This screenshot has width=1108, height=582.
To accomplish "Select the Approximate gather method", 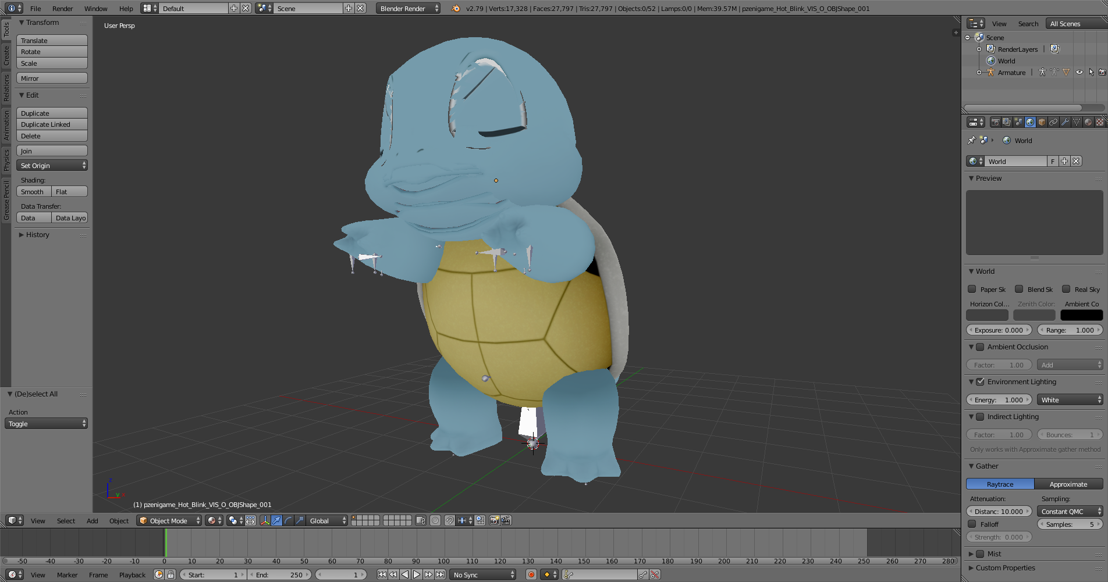I will coord(1068,484).
